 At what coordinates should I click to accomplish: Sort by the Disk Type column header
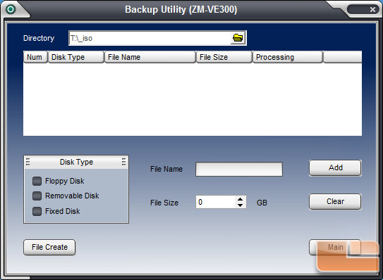pyautogui.click(x=76, y=57)
